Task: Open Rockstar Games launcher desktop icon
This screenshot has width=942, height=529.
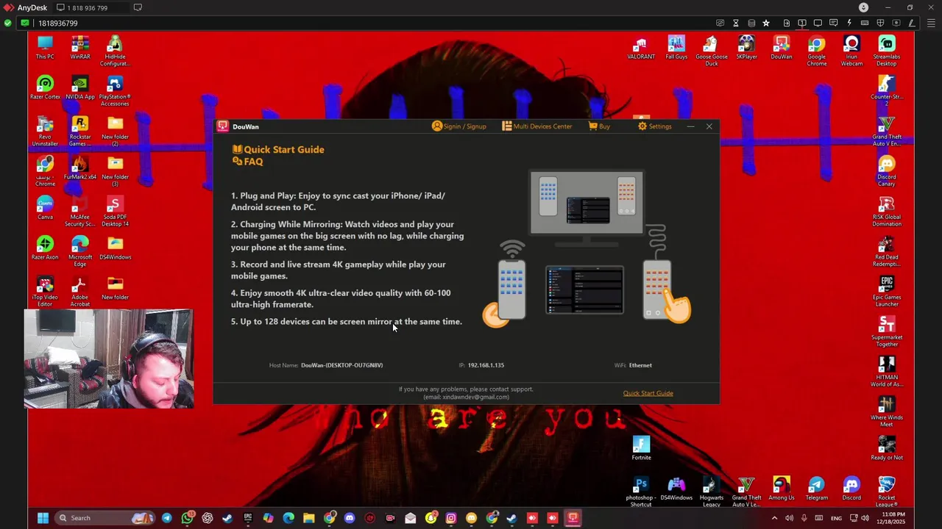Action: [80, 132]
